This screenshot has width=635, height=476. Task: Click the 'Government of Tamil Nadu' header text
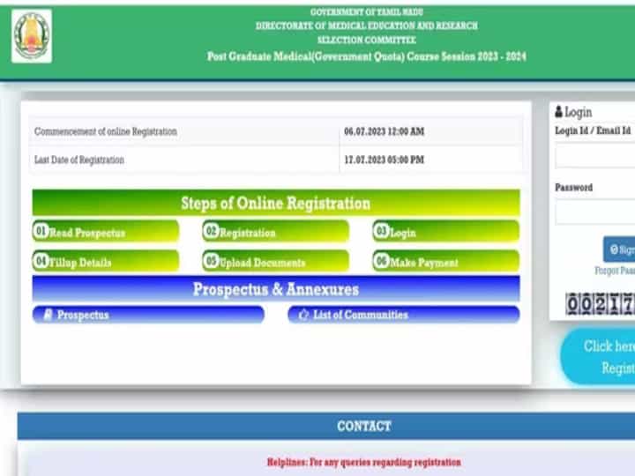367,12
